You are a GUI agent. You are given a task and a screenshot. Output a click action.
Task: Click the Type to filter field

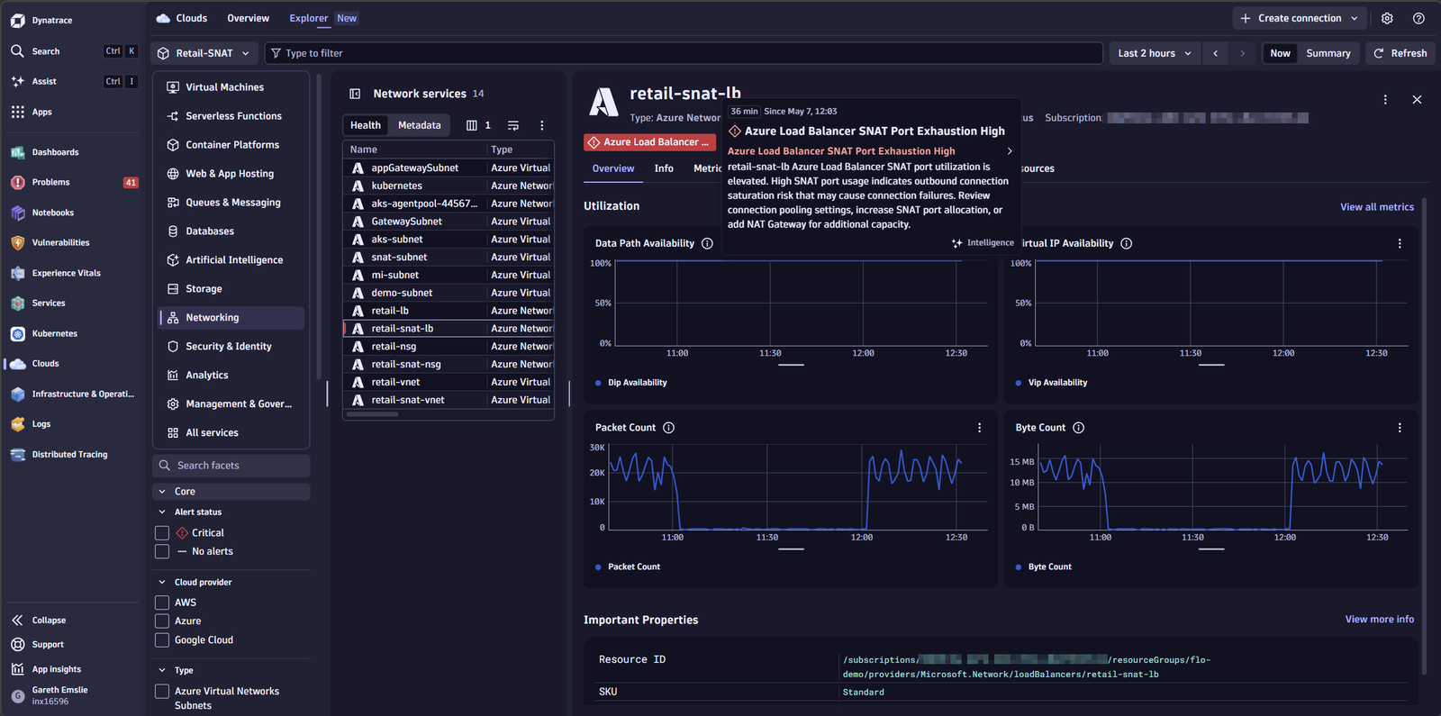[684, 53]
